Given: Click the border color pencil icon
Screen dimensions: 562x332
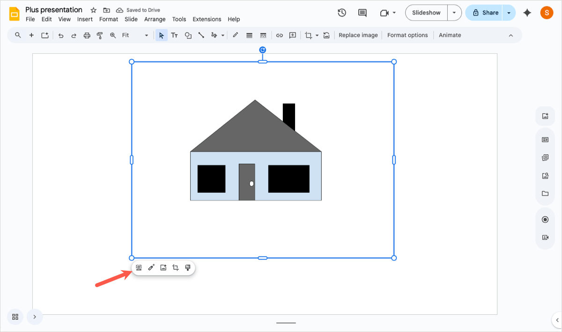Looking at the screenshot, I should (x=235, y=35).
